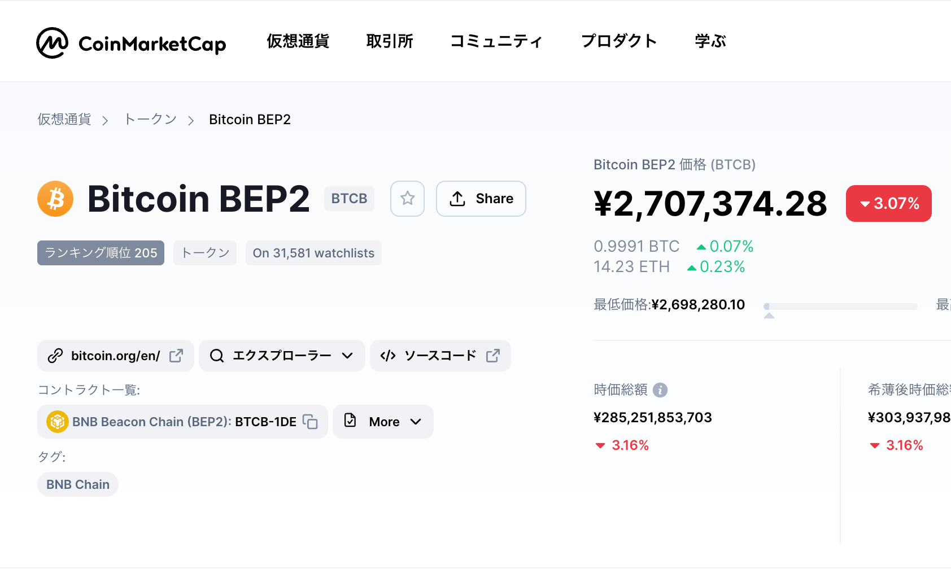Click the Bitcoin BEP2 orange coin icon
The image size is (951, 569).
[55, 199]
